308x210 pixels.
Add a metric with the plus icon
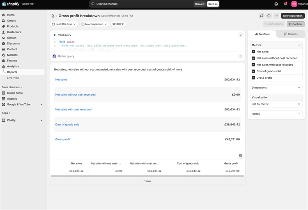tap(299, 45)
